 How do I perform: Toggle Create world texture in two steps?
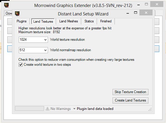(x=20, y=65)
